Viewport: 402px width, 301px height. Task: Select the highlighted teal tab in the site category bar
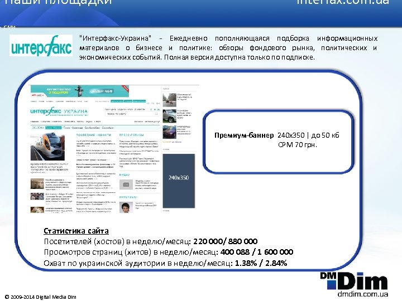53,128
